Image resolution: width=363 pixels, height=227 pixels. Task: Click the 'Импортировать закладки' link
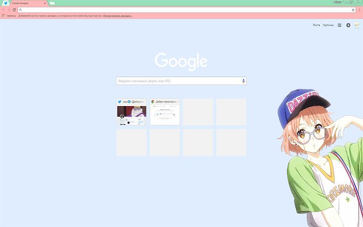click(117, 16)
